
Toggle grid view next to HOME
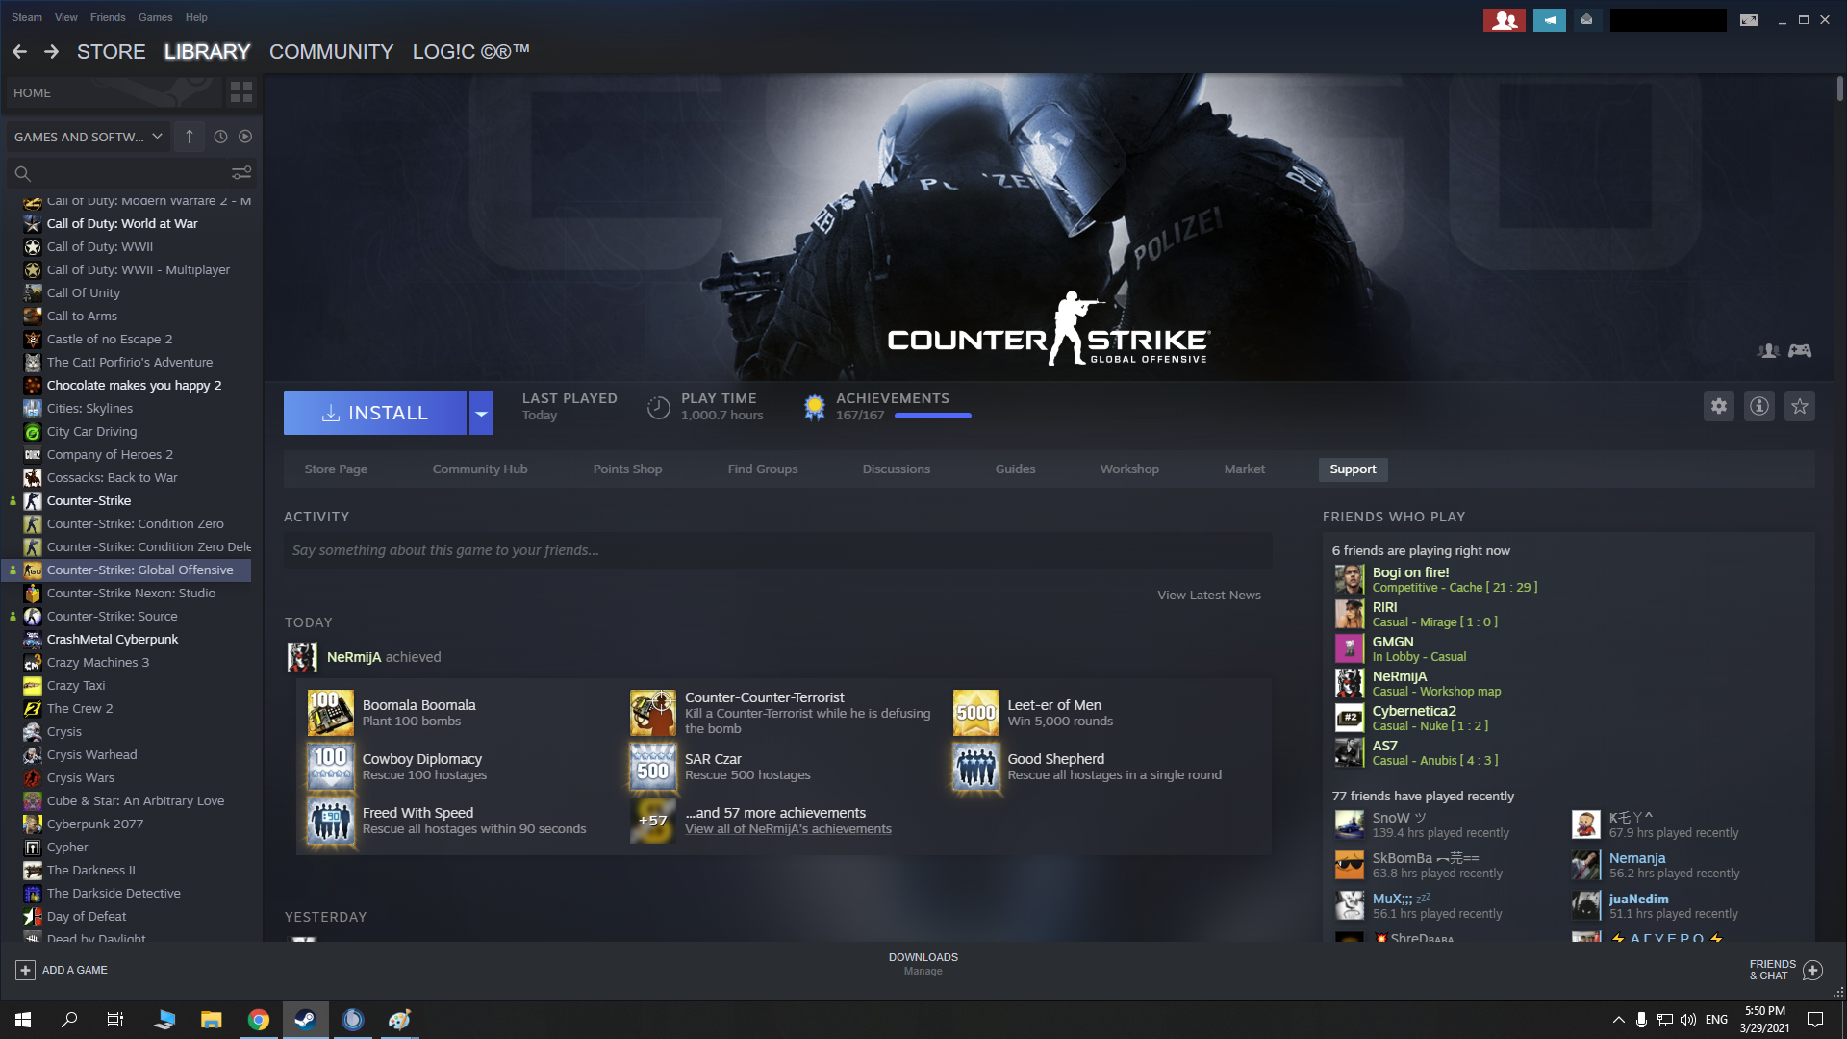(240, 92)
